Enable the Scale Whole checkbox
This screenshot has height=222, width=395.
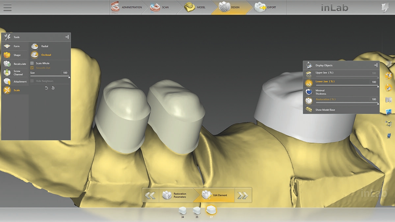(32, 63)
